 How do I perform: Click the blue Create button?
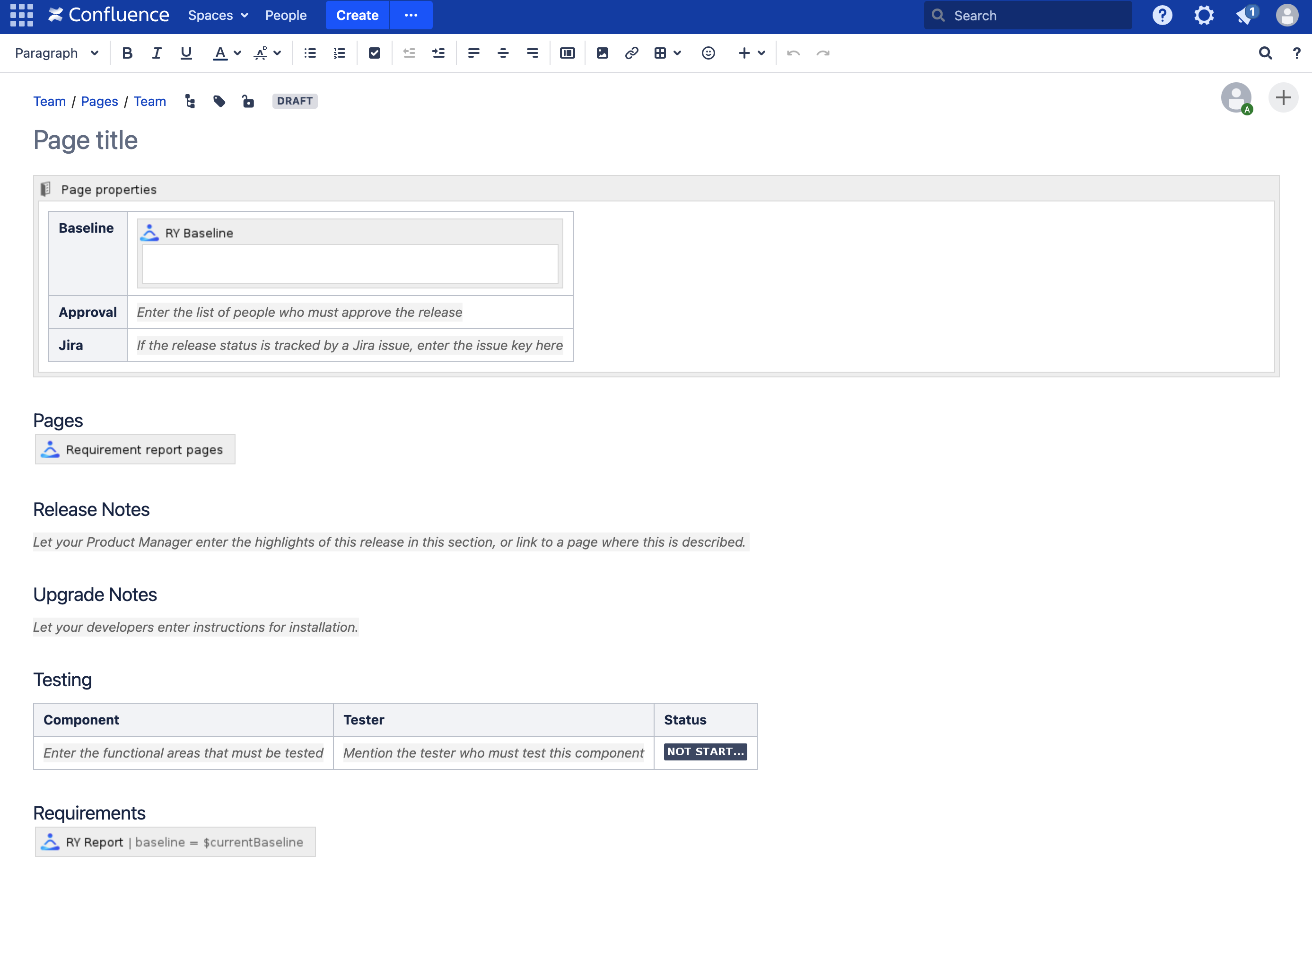pyautogui.click(x=357, y=15)
